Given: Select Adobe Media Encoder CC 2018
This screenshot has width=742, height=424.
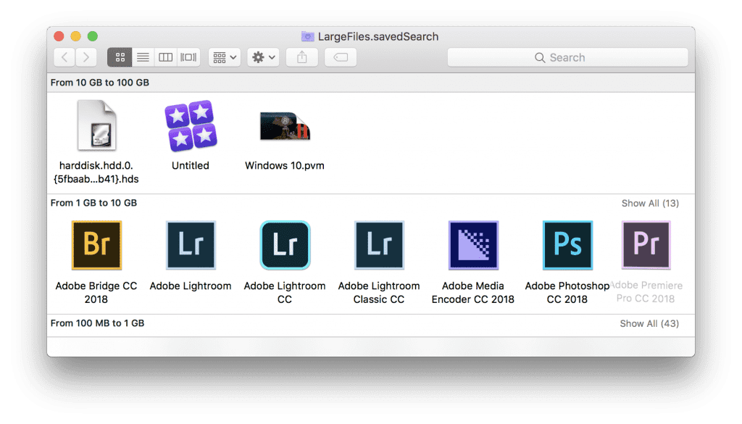Looking at the screenshot, I should pyautogui.click(x=473, y=245).
